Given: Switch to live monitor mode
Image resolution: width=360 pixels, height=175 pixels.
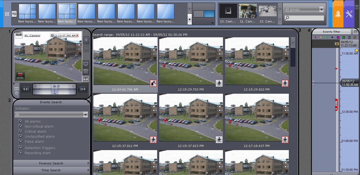Looking at the screenshot, I should pos(86,64).
